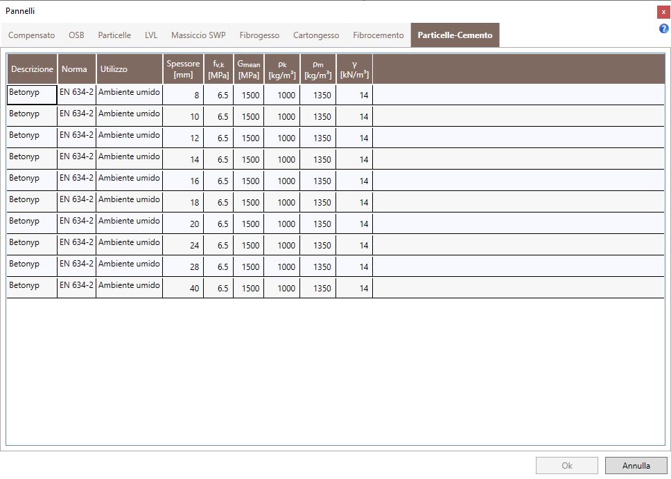
Task: Open the blue help question-mark icon
Action: coord(664,28)
